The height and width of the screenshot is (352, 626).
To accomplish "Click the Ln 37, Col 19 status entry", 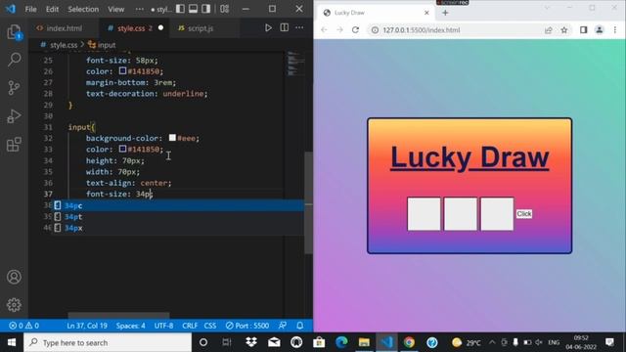I will click(x=87, y=326).
